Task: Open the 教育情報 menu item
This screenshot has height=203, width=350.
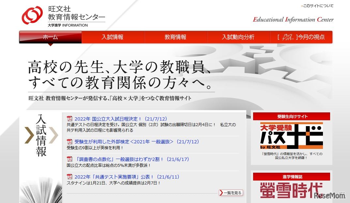Action: pyautogui.click(x=176, y=37)
